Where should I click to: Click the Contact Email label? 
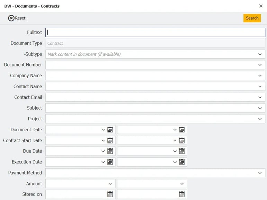tap(28, 97)
